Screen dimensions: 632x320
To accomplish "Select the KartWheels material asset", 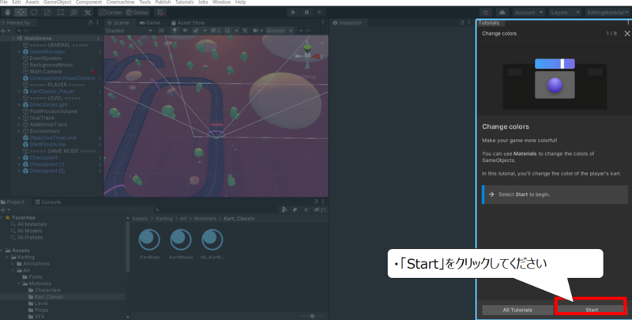I will click(x=181, y=244).
